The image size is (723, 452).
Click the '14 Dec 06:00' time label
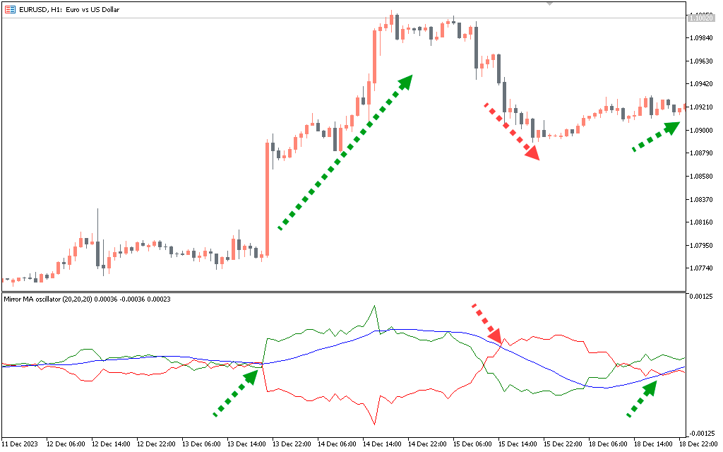click(x=337, y=444)
